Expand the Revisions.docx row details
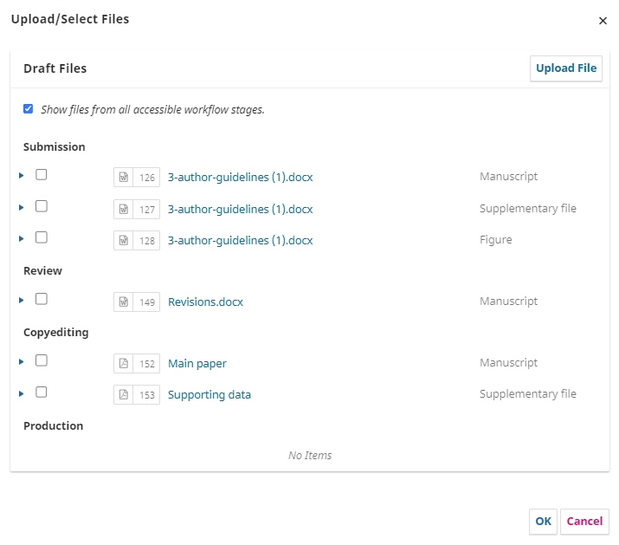Screen dimensions: 619x545 point(22,300)
